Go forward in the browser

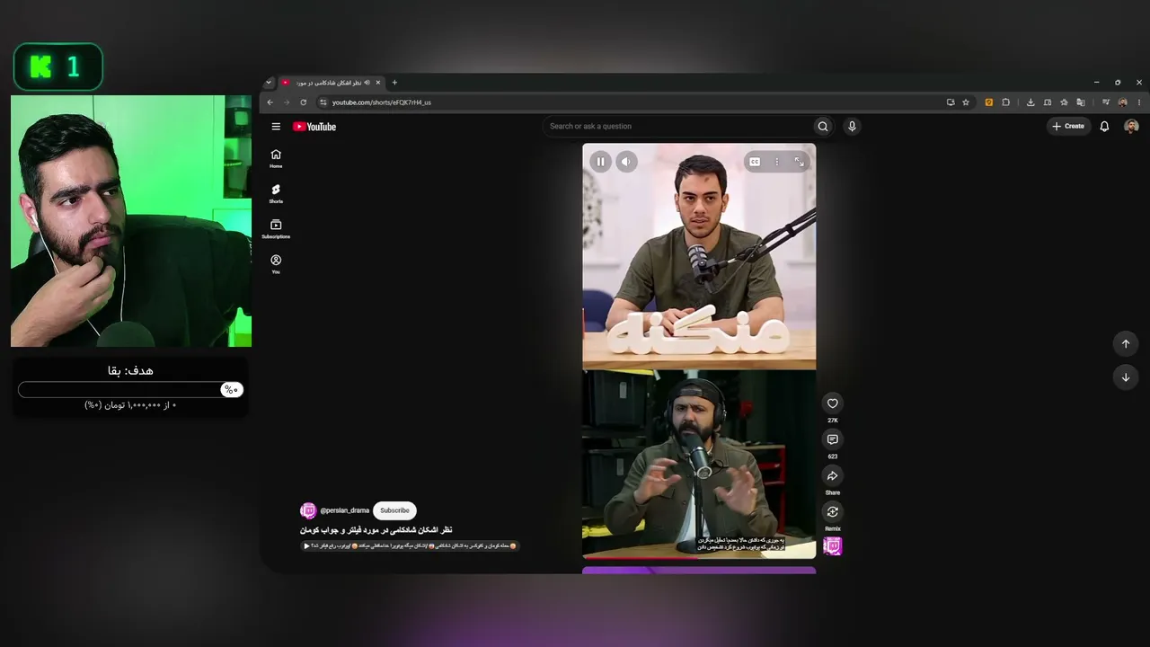[x=287, y=102]
